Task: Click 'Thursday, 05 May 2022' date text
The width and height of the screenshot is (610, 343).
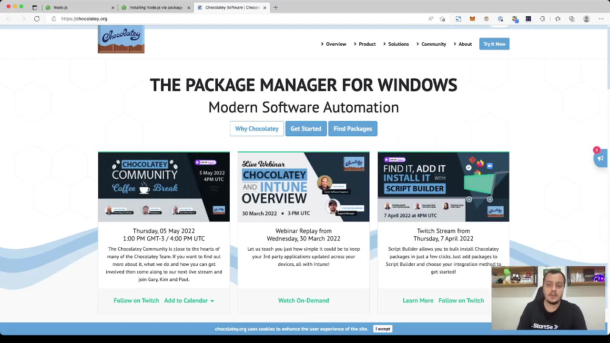Action: pyautogui.click(x=164, y=231)
